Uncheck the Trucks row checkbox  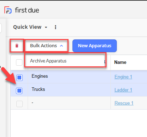pos(19,91)
